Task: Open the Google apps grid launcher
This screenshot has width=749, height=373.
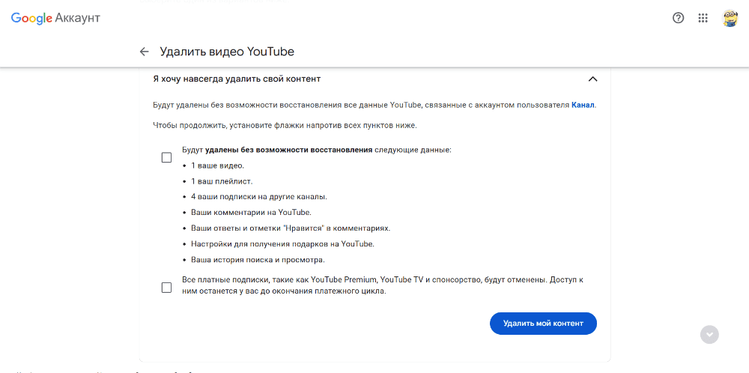Action: click(703, 18)
